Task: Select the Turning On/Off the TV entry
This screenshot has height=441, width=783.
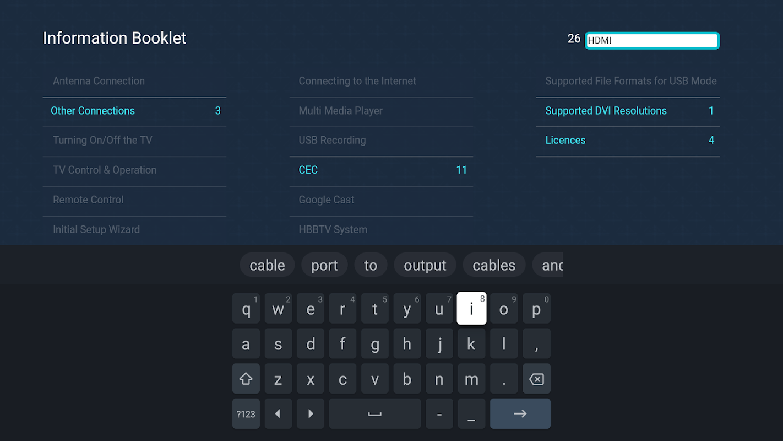Action: point(134,140)
